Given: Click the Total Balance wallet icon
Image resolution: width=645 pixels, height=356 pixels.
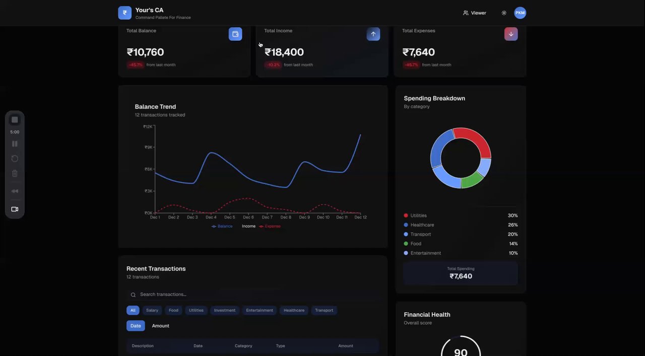Looking at the screenshot, I should [235, 34].
